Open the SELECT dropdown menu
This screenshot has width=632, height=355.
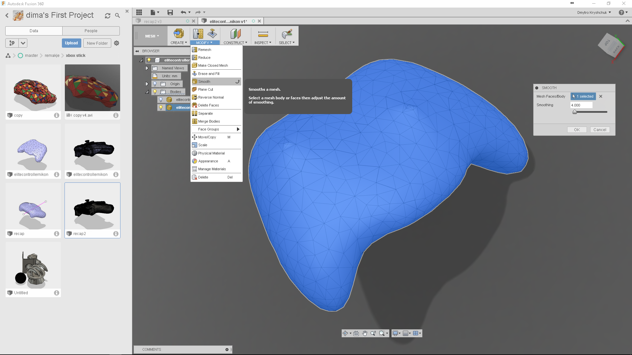click(286, 43)
